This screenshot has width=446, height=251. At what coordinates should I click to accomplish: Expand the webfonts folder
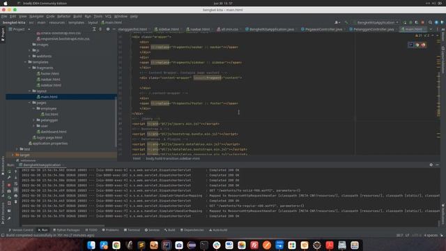tap(29, 56)
